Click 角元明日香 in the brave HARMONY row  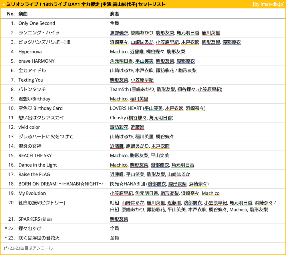122,61
